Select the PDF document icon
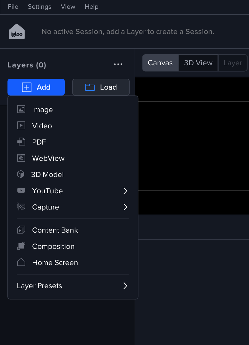Viewport: 249px width, 345px height. tap(21, 142)
